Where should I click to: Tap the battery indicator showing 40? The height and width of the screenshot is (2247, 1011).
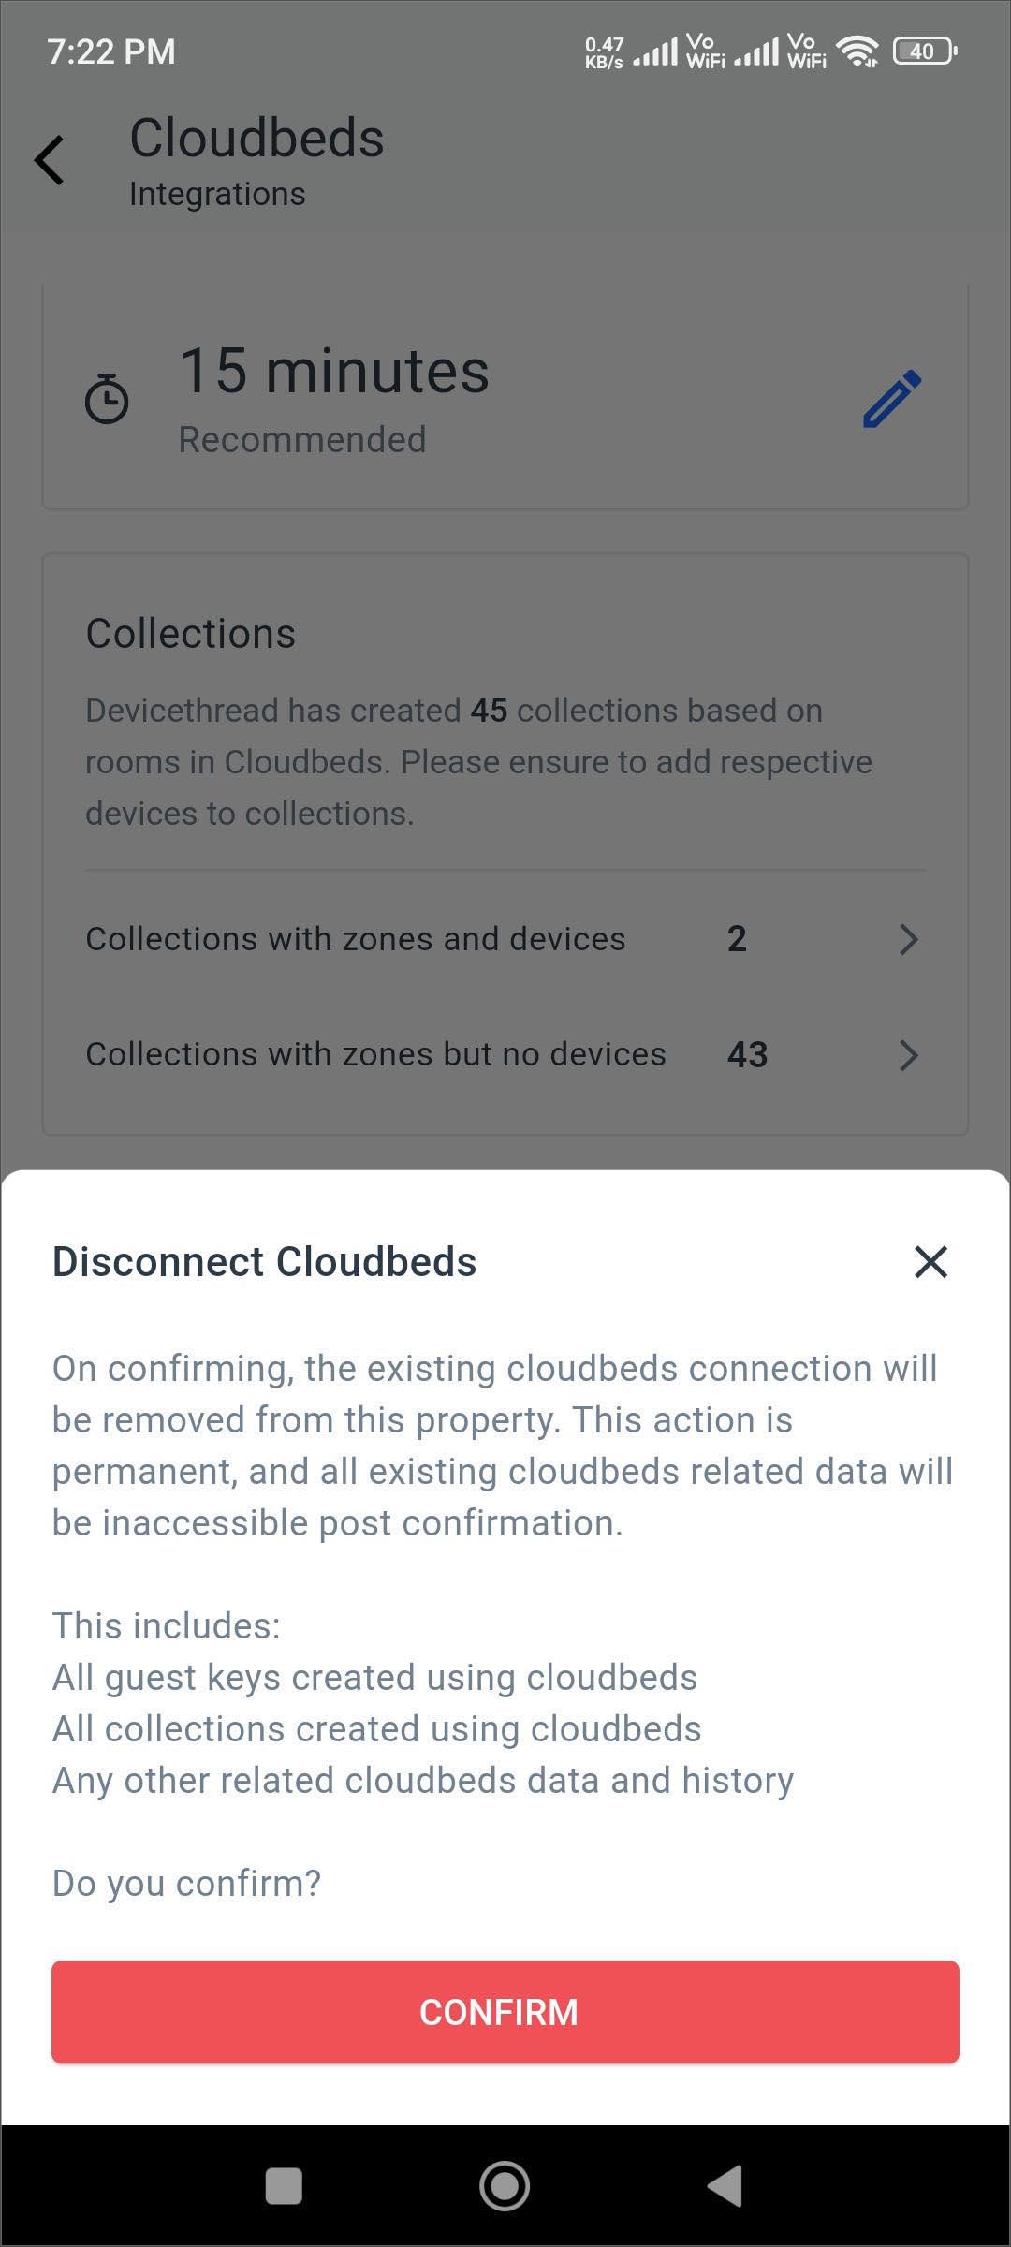tap(924, 51)
